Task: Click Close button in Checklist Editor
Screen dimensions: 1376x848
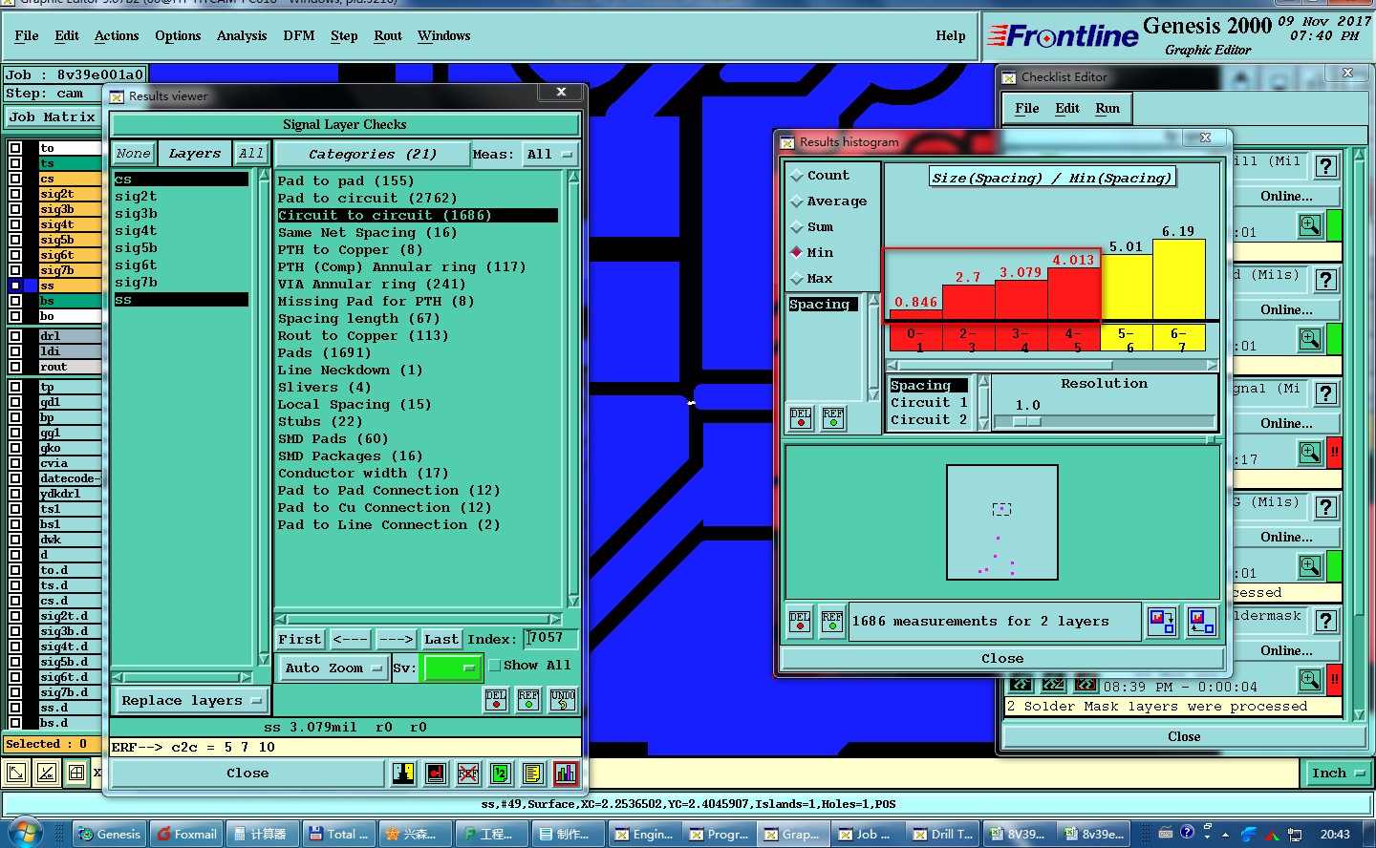Action: click(x=1184, y=737)
